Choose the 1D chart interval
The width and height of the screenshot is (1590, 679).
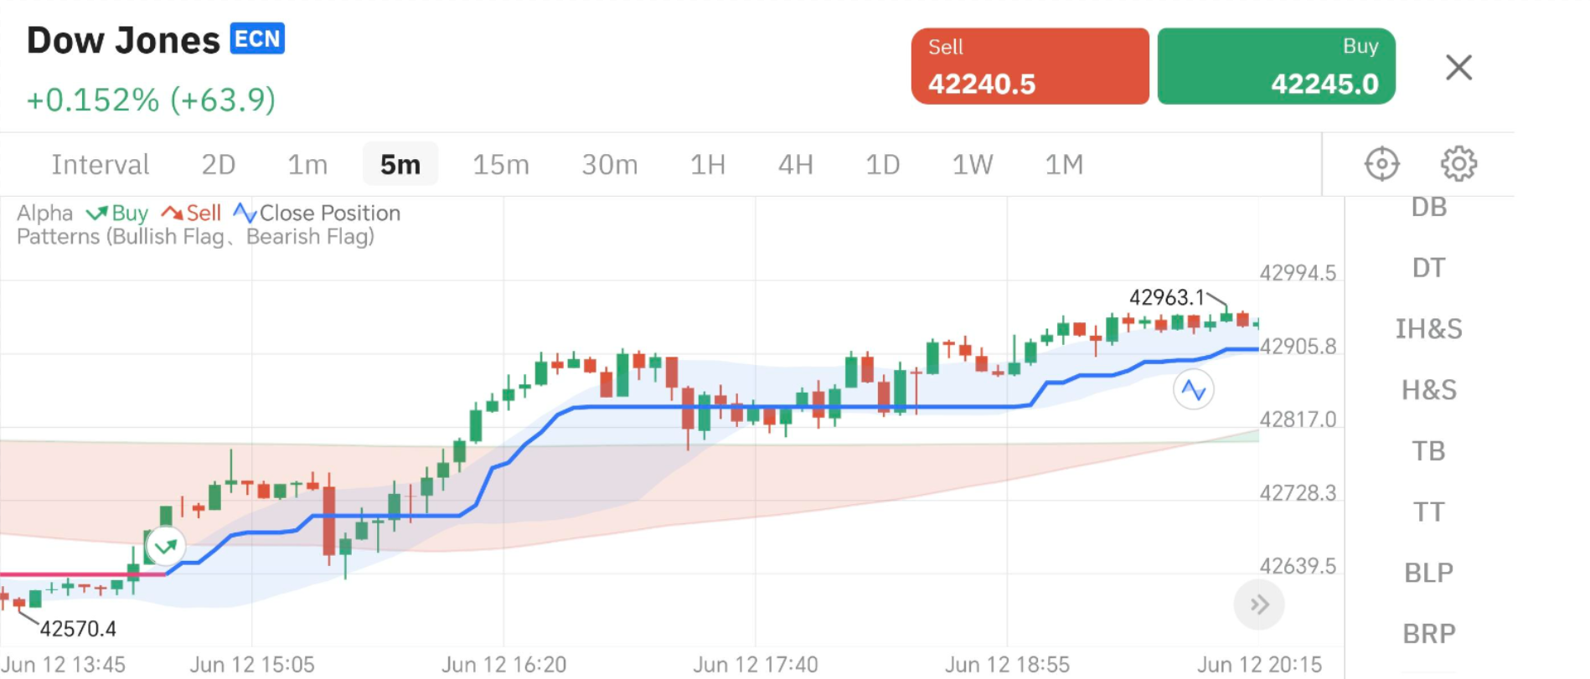882,165
